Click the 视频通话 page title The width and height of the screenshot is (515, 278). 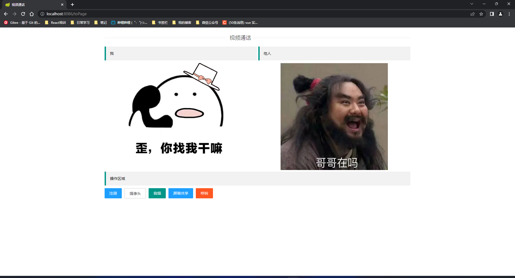click(x=240, y=38)
